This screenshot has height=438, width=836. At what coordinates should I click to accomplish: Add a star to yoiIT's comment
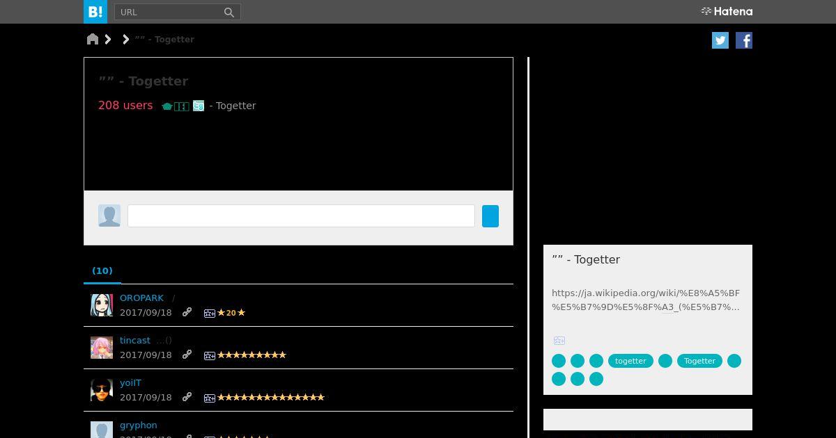click(x=209, y=398)
